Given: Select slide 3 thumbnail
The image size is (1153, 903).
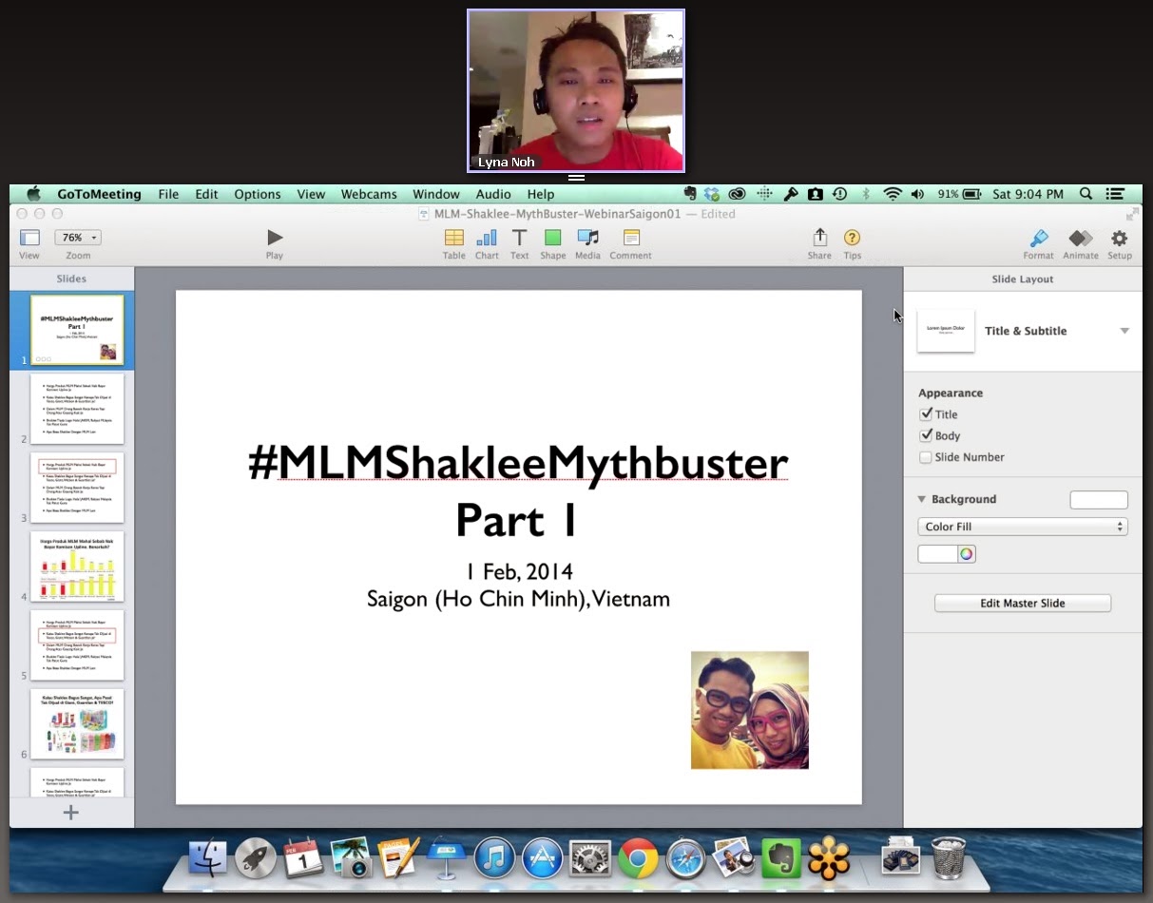Looking at the screenshot, I should coord(77,488).
